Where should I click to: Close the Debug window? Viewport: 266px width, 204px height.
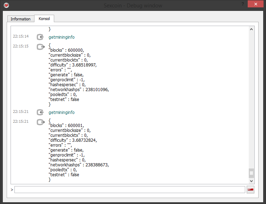point(256,4)
